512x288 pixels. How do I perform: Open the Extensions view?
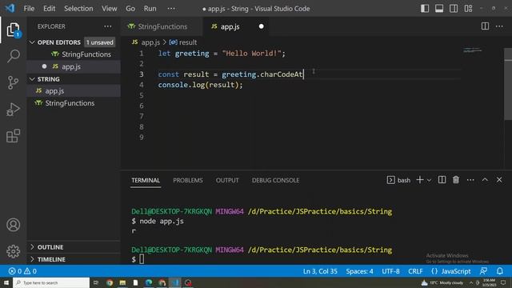[x=13, y=136]
